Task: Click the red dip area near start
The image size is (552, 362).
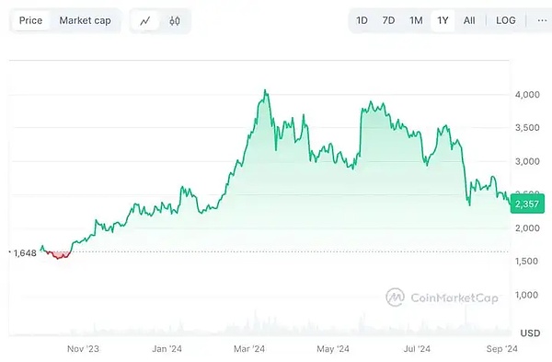Action: tap(59, 255)
